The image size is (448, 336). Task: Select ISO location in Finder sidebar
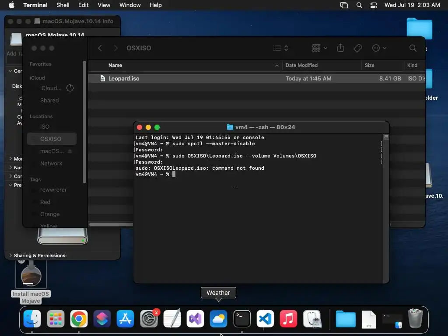[52, 126]
